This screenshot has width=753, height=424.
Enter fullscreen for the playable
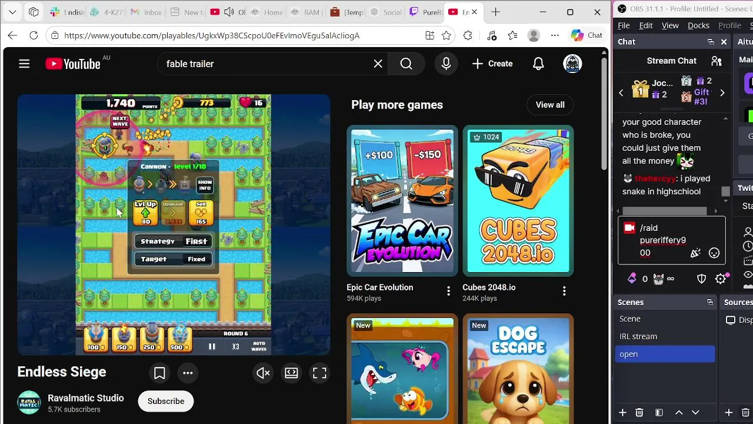(x=319, y=373)
